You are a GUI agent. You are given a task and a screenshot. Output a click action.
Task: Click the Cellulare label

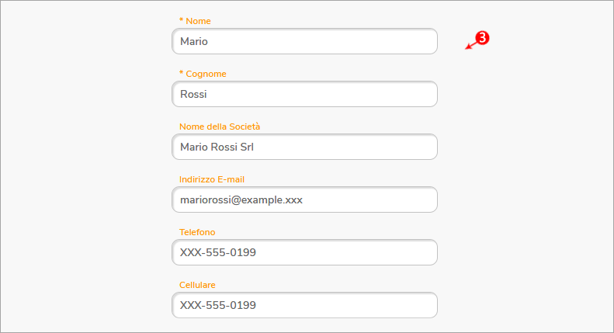(x=197, y=285)
